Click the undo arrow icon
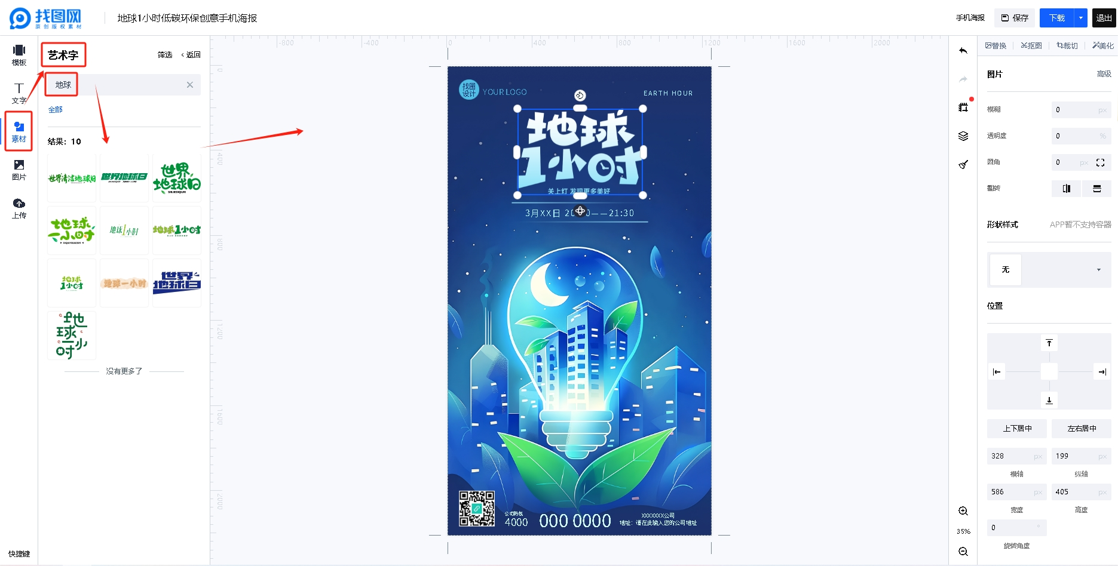This screenshot has height=566, width=1118. [x=963, y=51]
